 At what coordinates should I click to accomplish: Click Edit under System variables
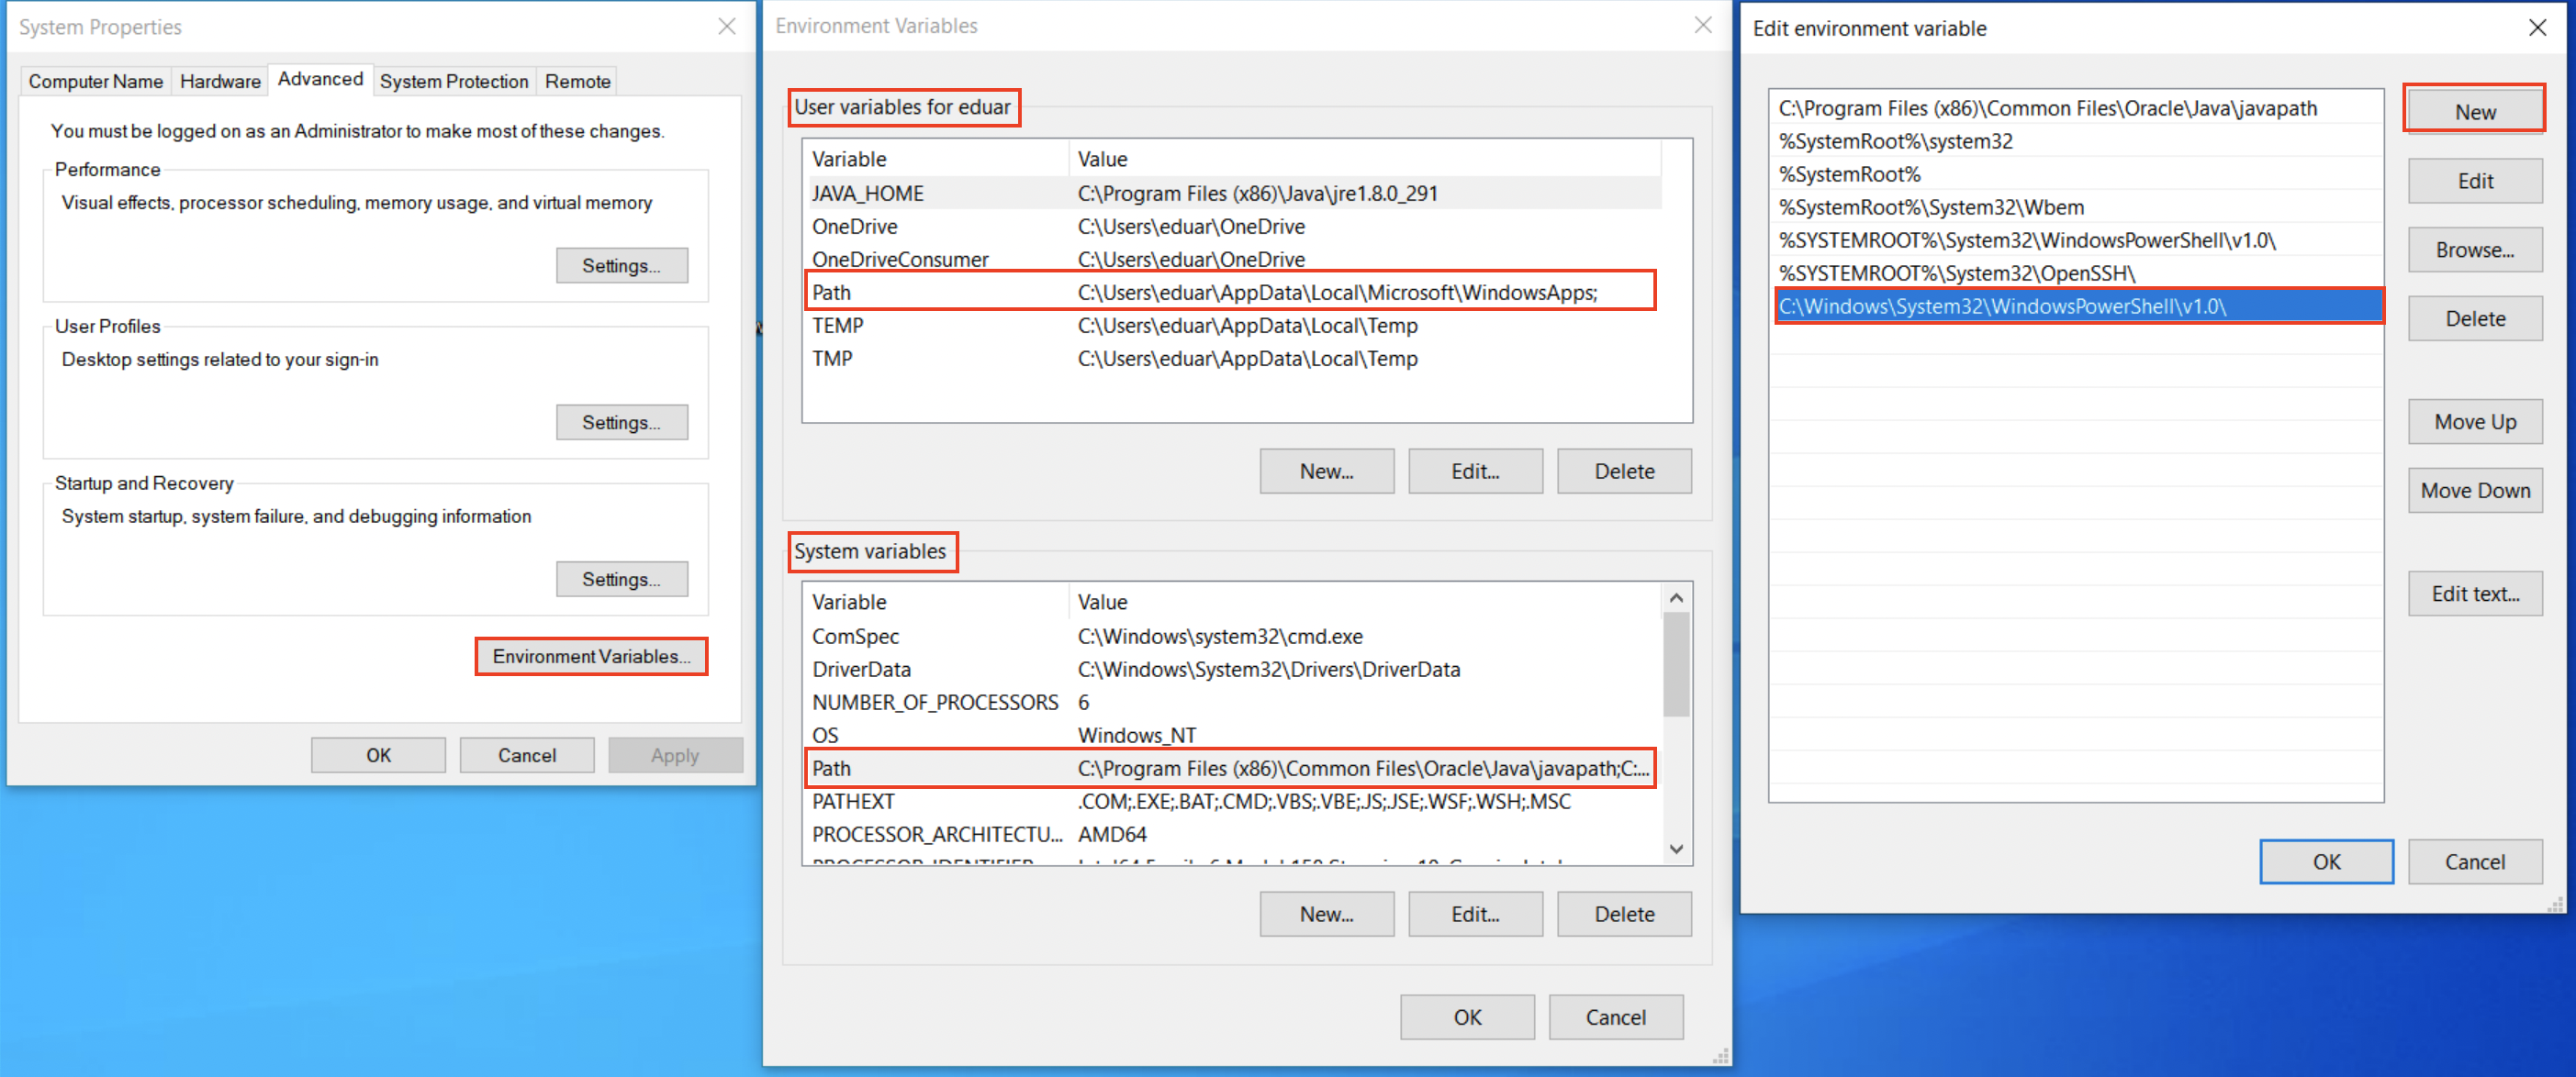tap(1475, 914)
